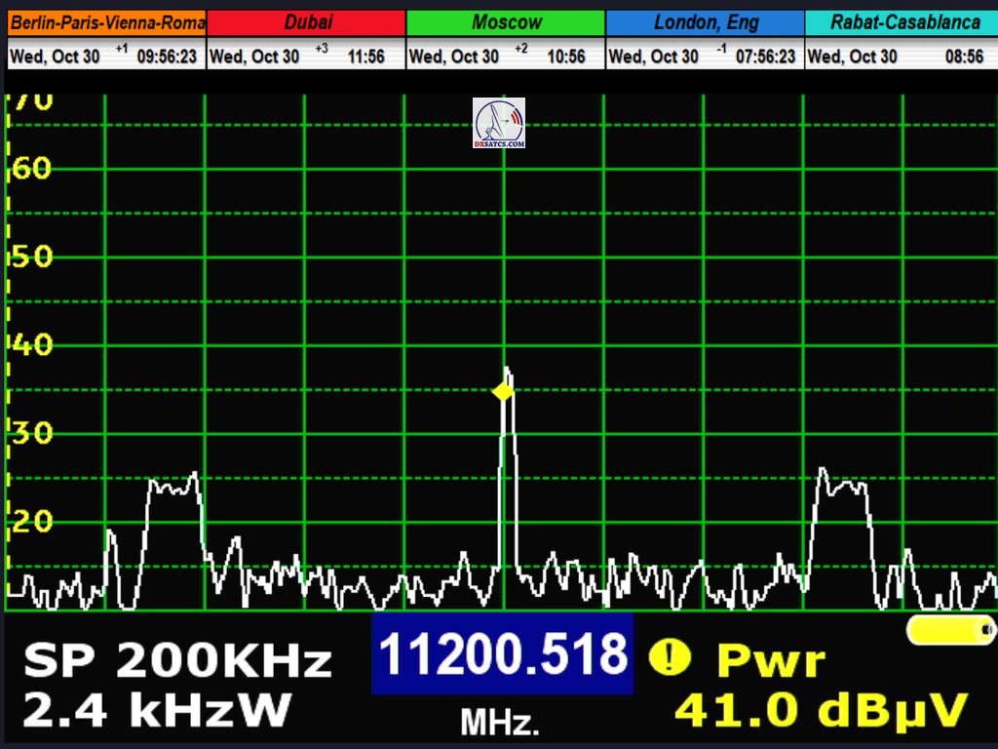Image resolution: width=998 pixels, height=749 pixels.
Task: Click the SP 200KHz span setting
Action: point(177,661)
